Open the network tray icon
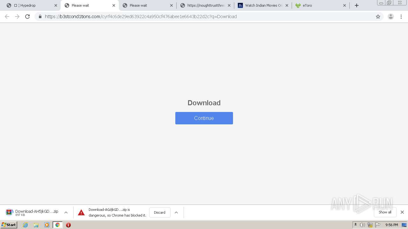 click(370, 225)
